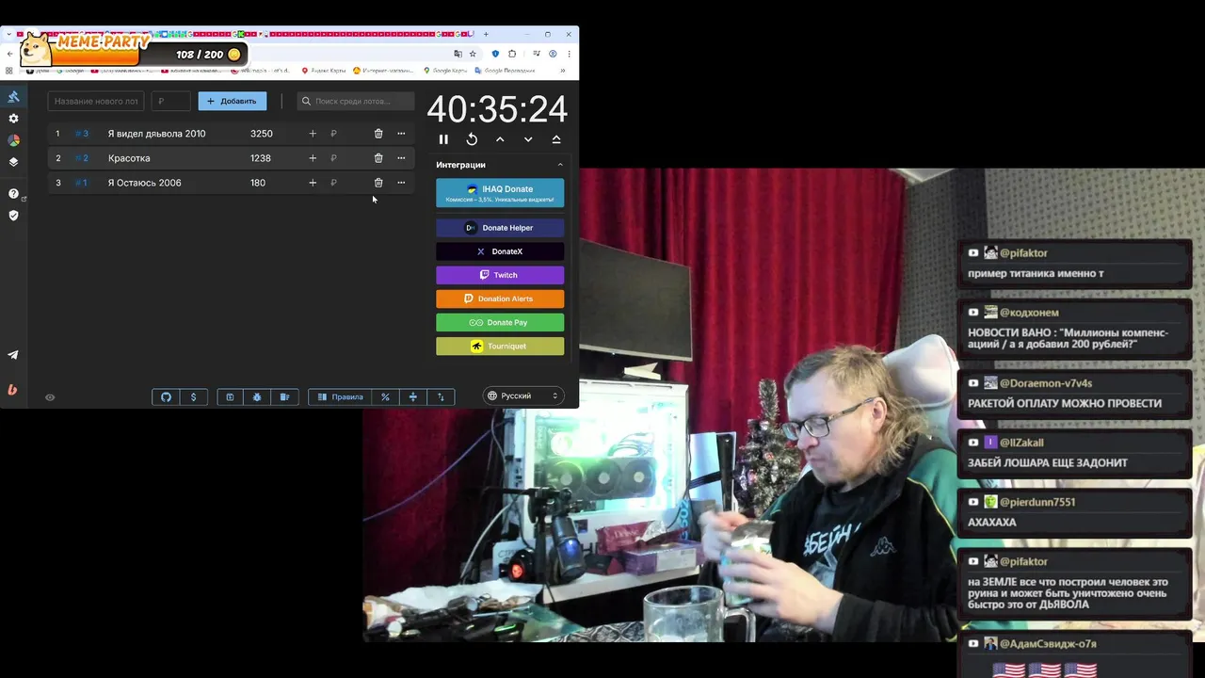Click the new lot ruble amount field
This screenshot has width=1205, height=678.
point(171,101)
